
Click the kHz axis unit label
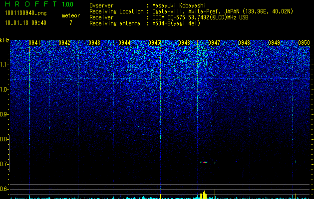4,40
